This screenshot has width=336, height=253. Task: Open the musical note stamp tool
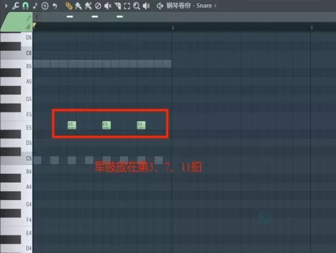pyautogui.click(x=35, y=6)
